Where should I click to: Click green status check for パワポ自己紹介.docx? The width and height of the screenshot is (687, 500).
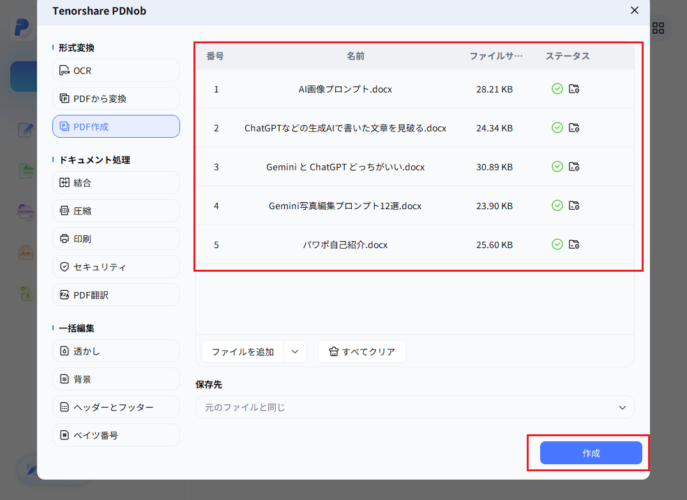[557, 244]
